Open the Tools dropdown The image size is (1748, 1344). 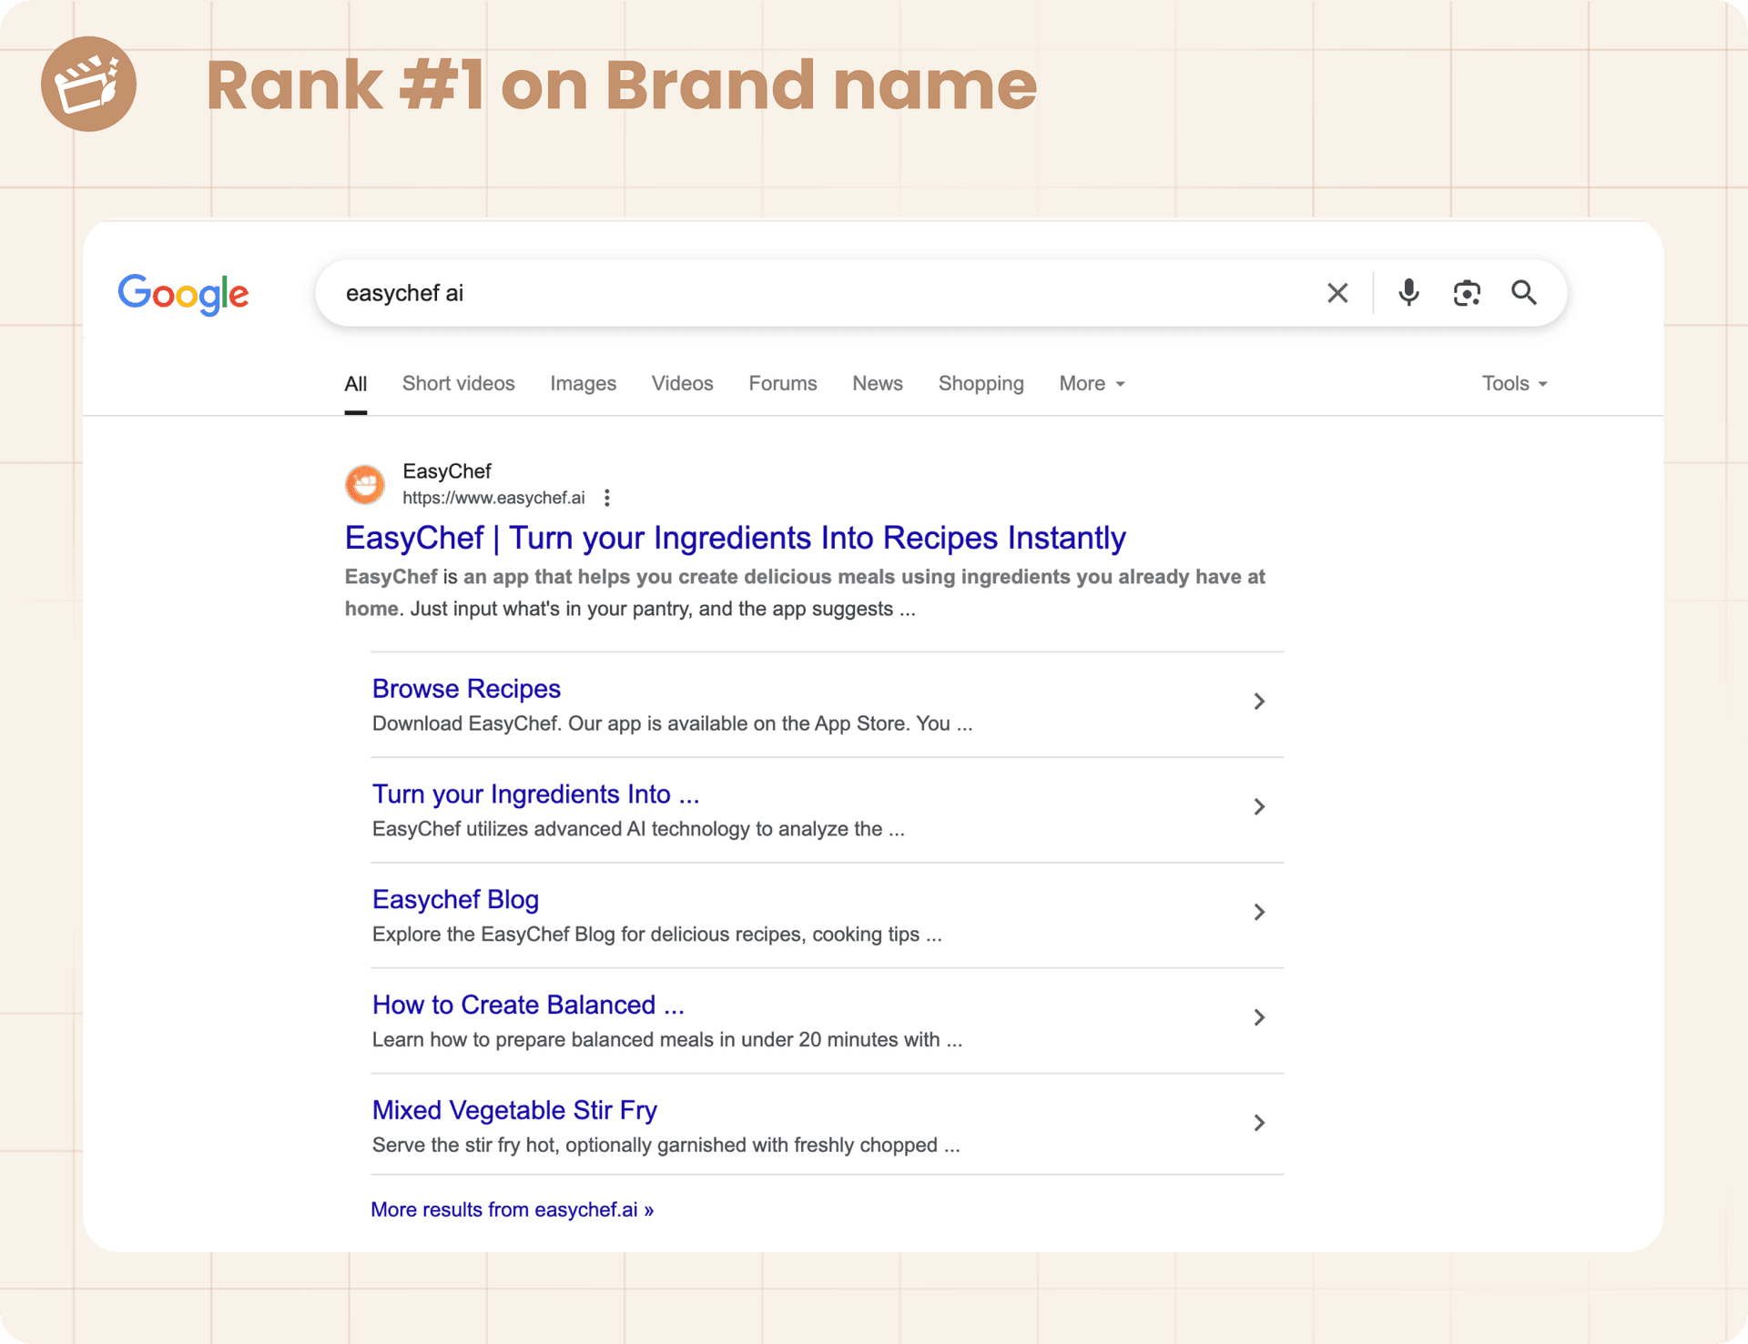coord(1511,383)
